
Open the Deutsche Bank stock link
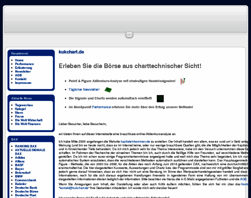tap(26, 188)
